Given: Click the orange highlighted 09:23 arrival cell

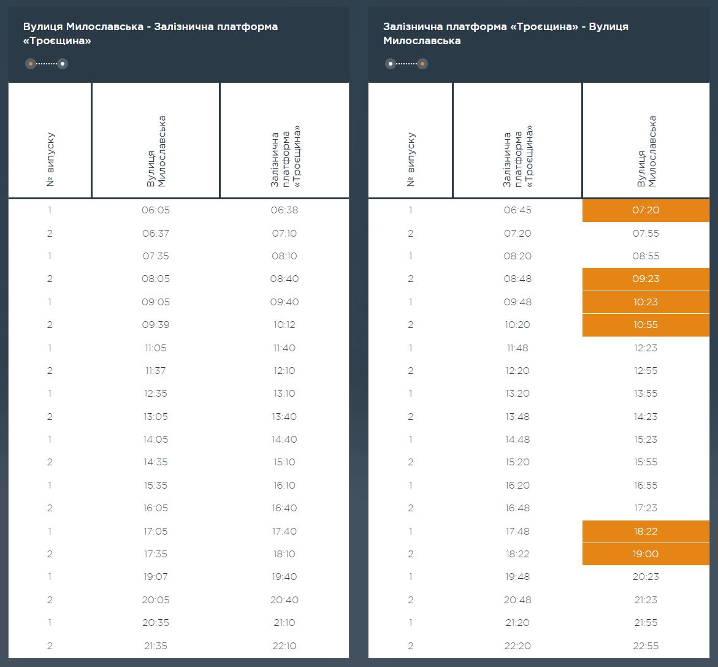Looking at the screenshot, I should point(646,279).
